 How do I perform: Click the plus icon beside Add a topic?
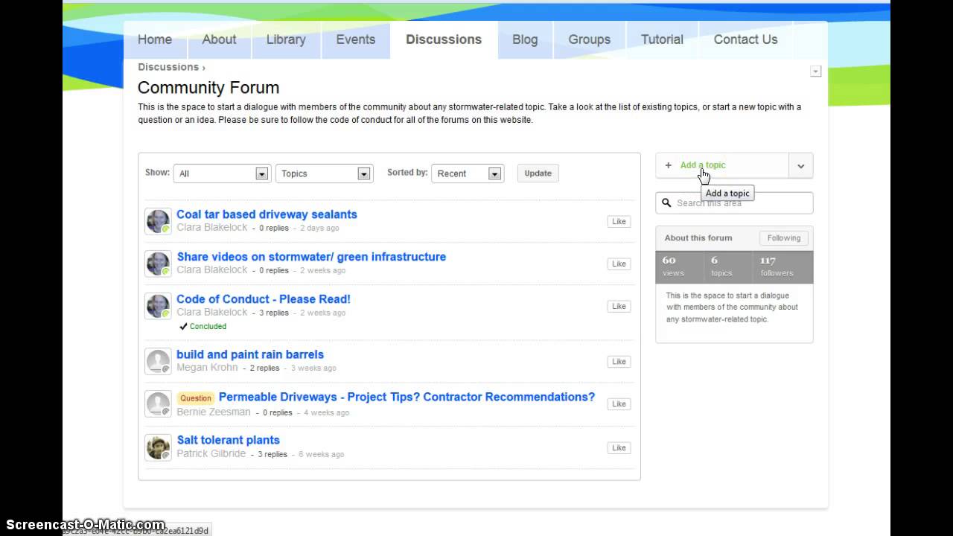click(x=669, y=165)
